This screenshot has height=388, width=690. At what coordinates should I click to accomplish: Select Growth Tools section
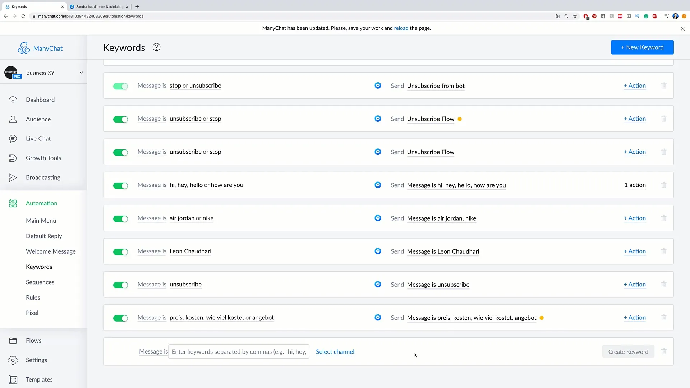[x=43, y=158]
